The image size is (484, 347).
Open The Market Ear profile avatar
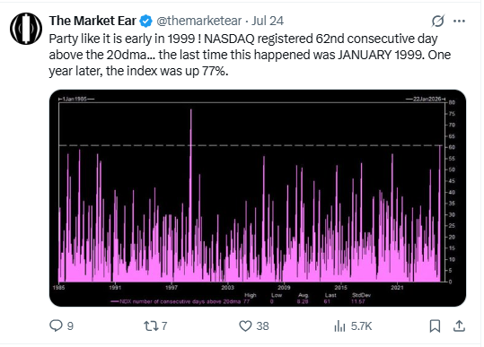(26, 29)
